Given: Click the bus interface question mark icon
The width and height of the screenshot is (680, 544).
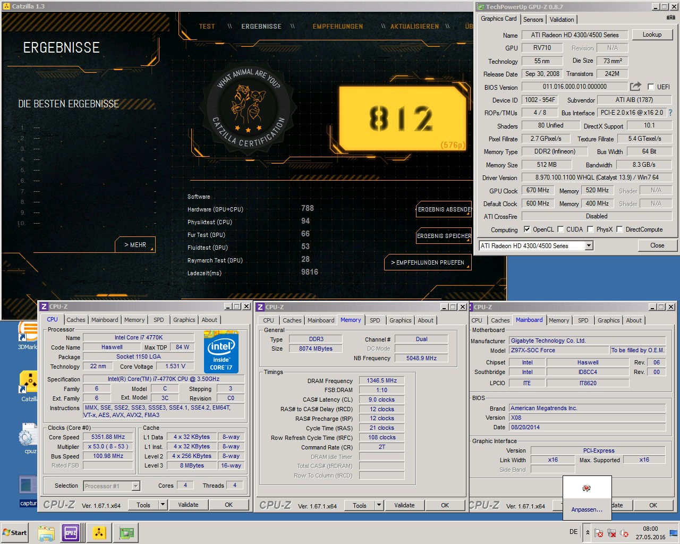Looking at the screenshot, I should point(670,113).
